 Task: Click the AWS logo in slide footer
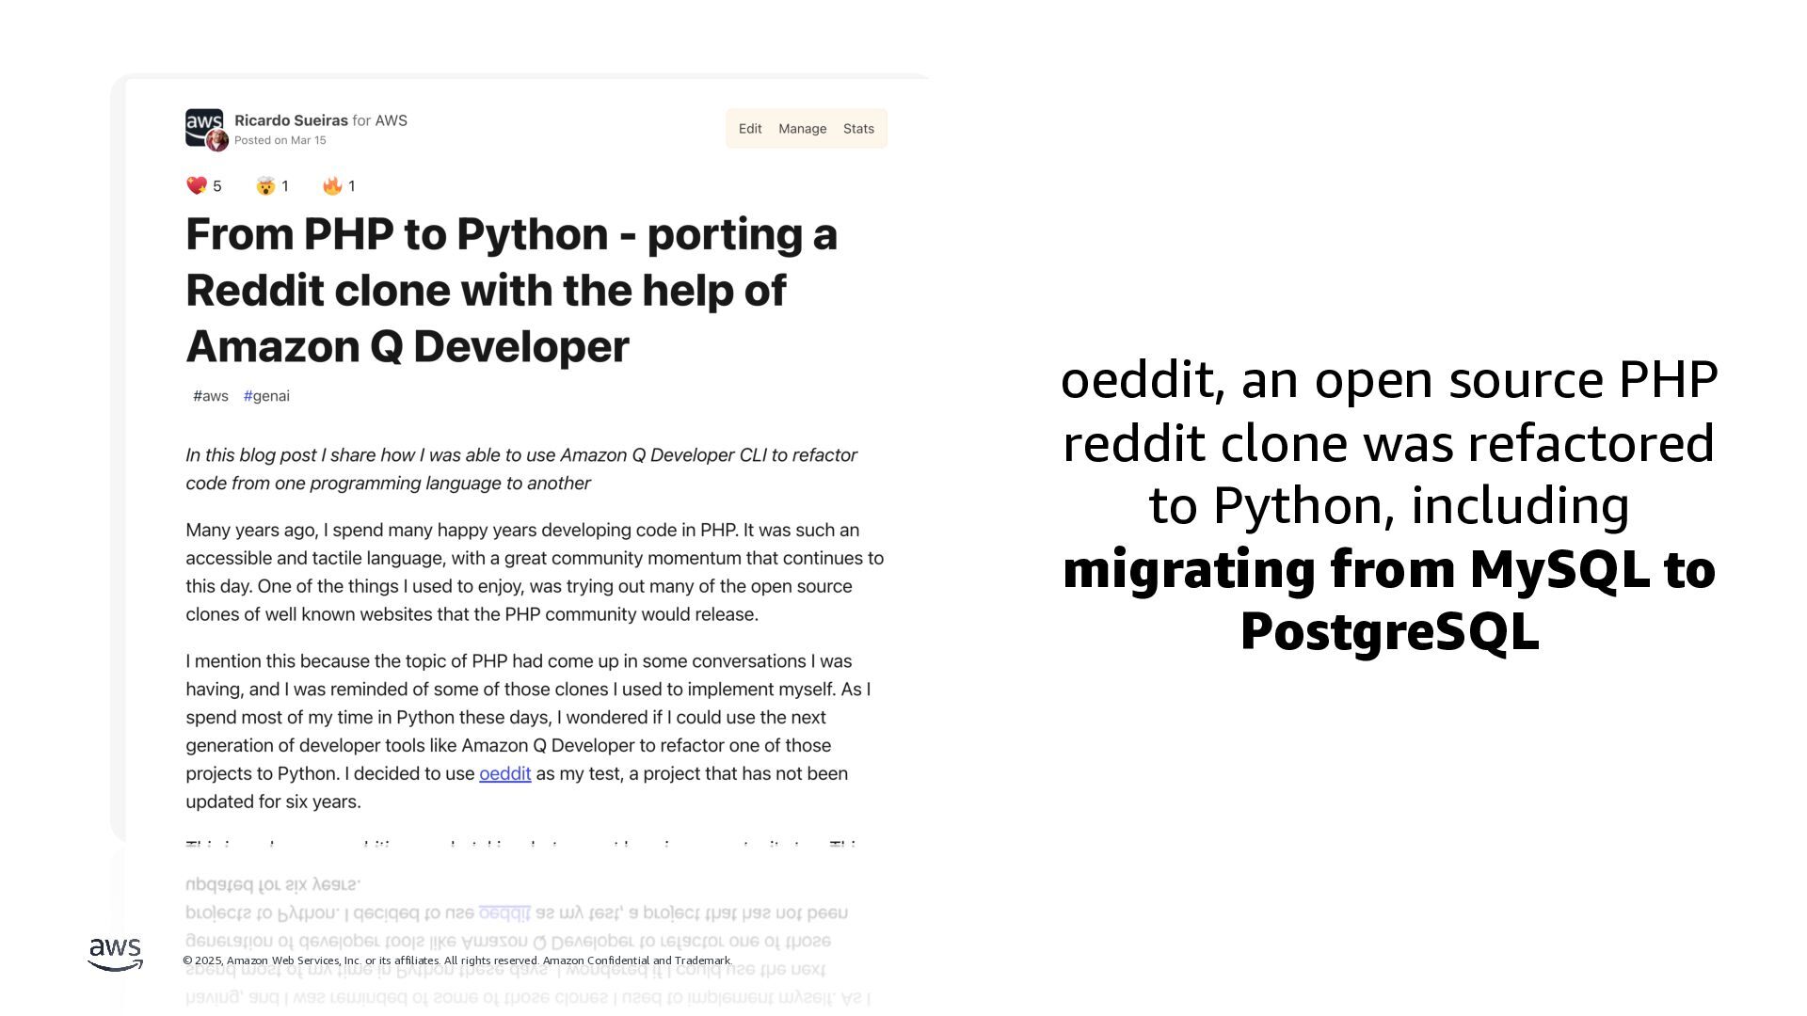click(116, 954)
